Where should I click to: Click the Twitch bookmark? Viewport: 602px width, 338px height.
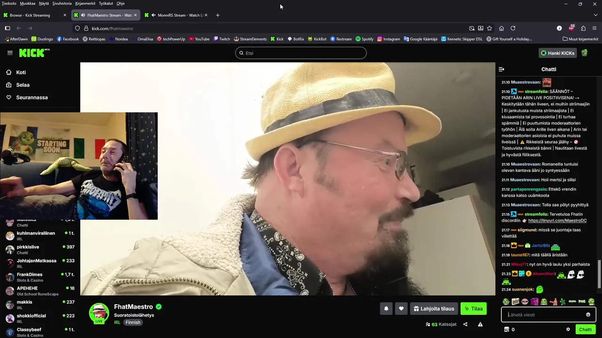click(x=222, y=39)
